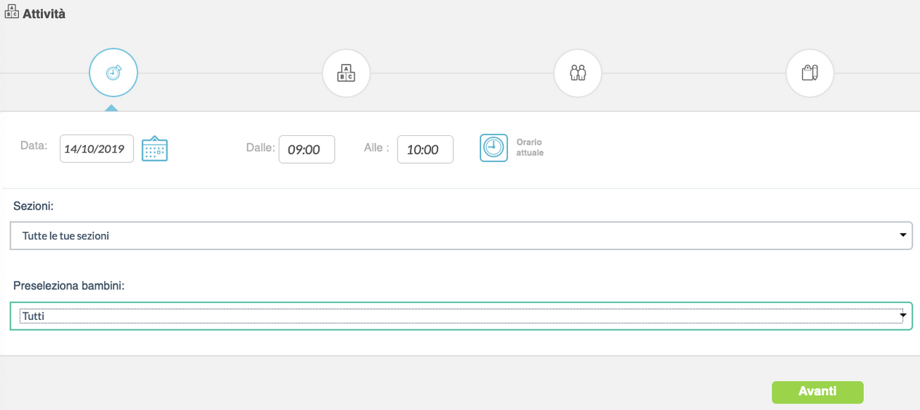Edit the Dalle start time 09:00

[x=306, y=150]
